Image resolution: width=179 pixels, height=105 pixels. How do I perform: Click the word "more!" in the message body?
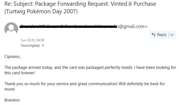(10, 89)
